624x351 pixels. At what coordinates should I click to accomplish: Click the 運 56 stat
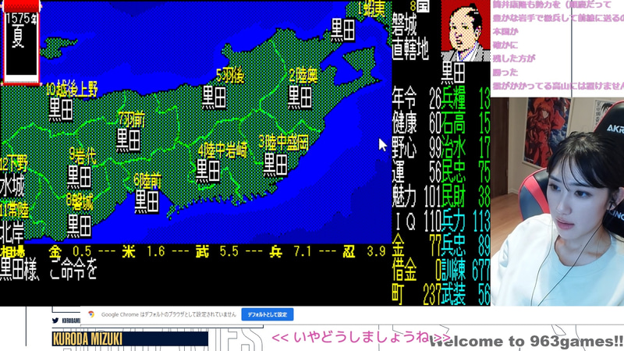coord(417,172)
